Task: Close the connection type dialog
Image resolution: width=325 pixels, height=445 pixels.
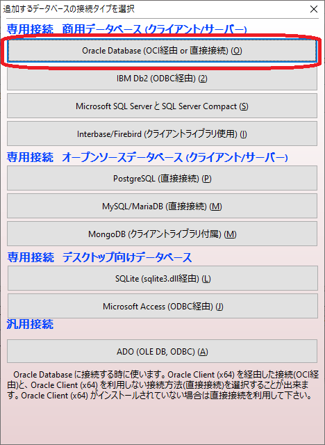Action: coord(314,9)
